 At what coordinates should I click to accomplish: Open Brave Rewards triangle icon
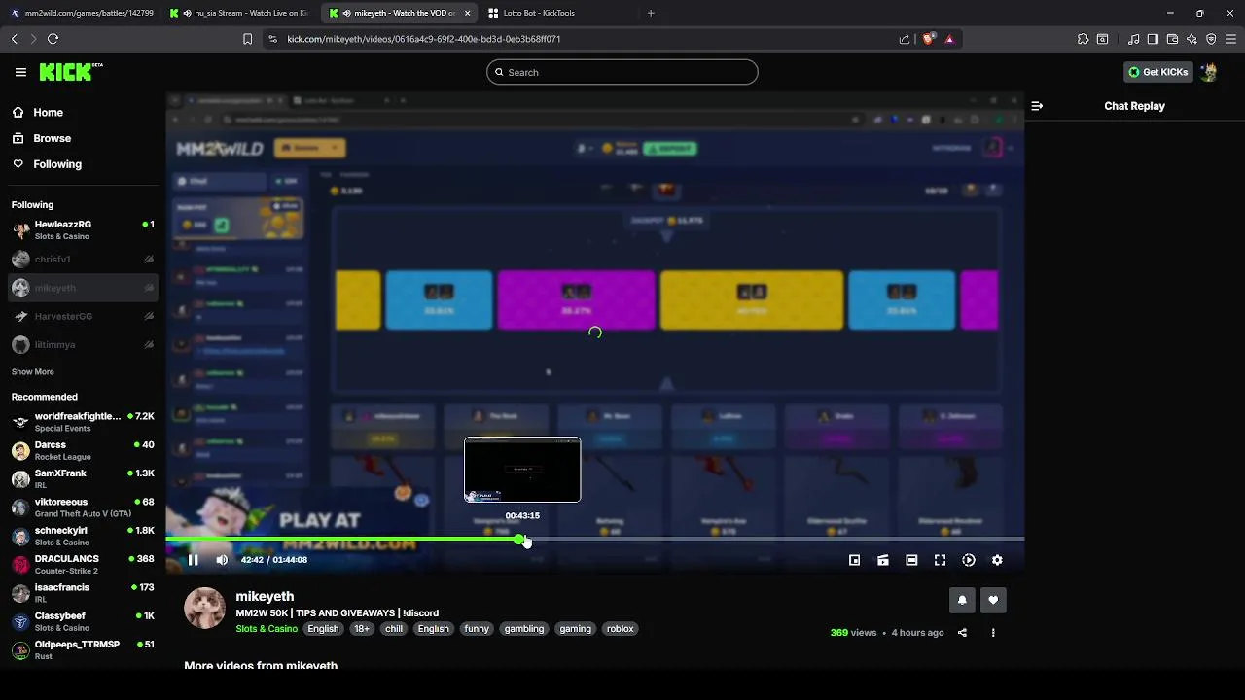click(949, 39)
